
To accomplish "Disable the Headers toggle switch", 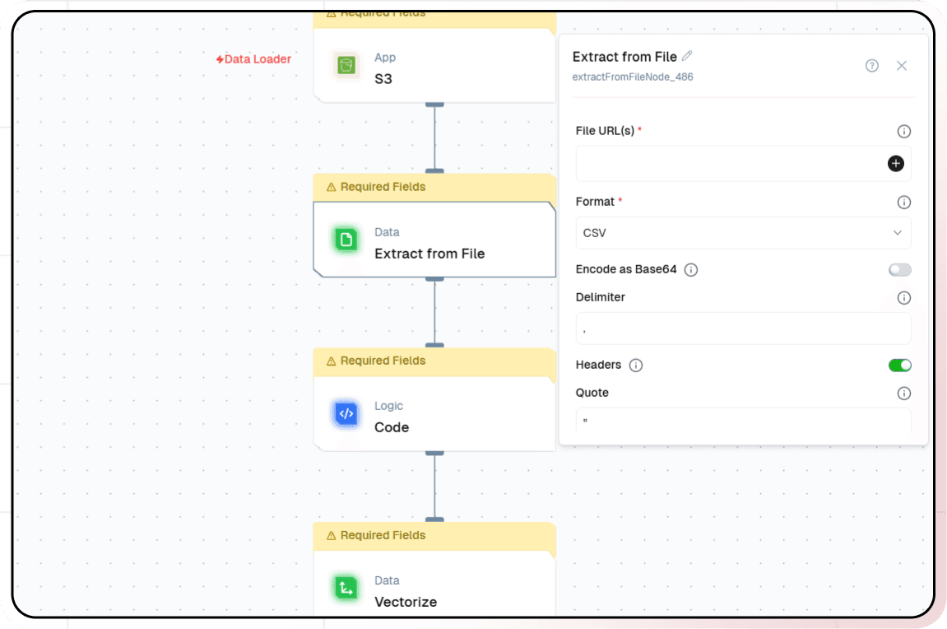I will [899, 366].
